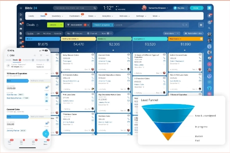Tap the back arrow next to CRM on mobile
The width and height of the screenshot is (230, 153).
coord(8,55)
